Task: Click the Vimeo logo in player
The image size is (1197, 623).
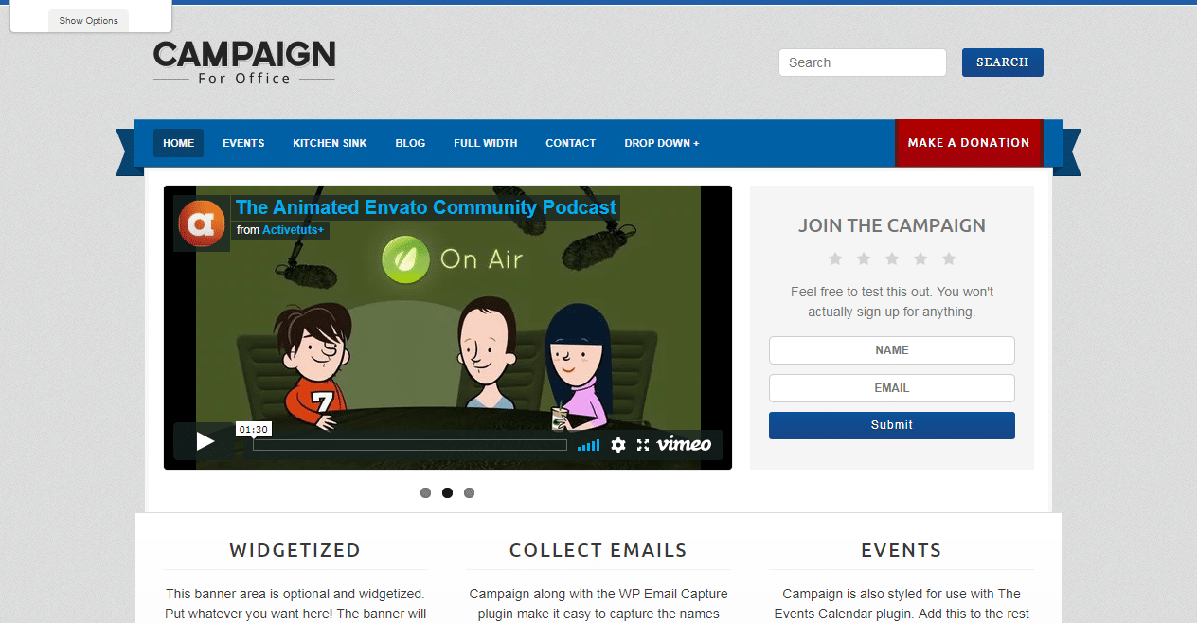Action: (684, 444)
